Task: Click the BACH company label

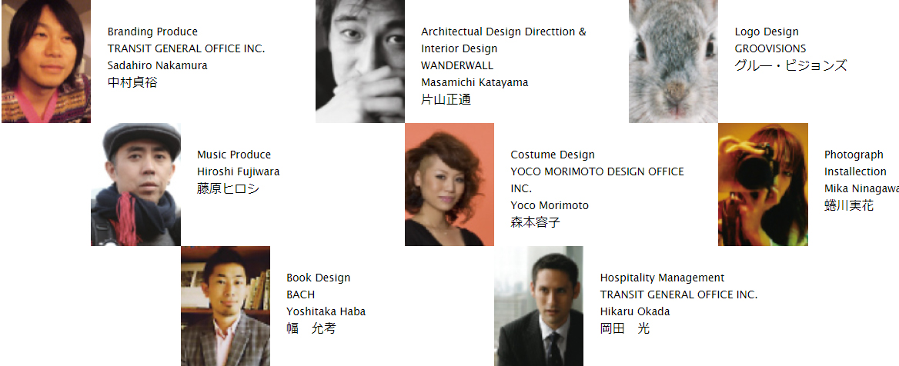Action: point(300,295)
